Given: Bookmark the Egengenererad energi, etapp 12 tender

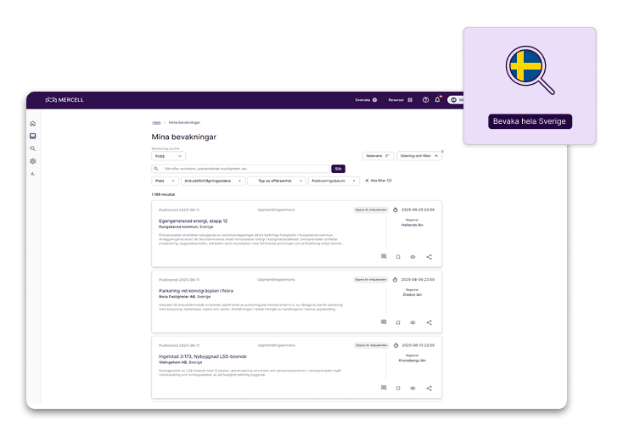Looking at the screenshot, I should (398, 257).
